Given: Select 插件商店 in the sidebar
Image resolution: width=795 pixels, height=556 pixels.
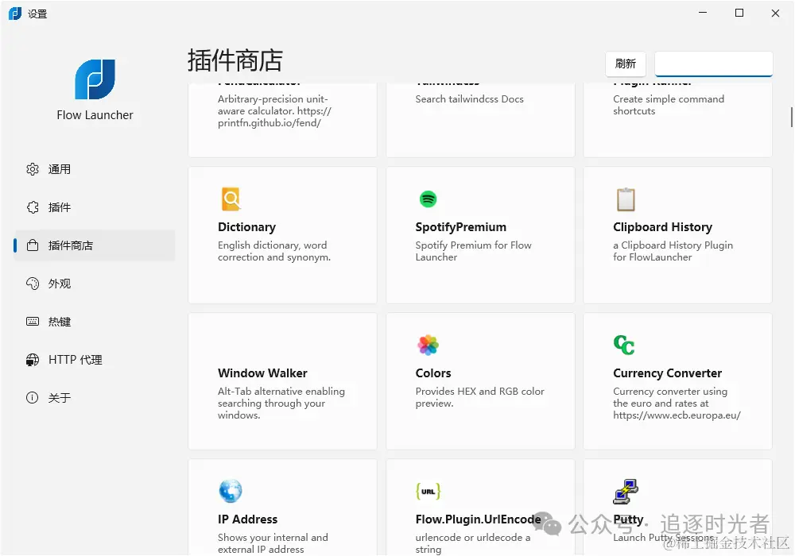Looking at the screenshot, I should point(95,245).
